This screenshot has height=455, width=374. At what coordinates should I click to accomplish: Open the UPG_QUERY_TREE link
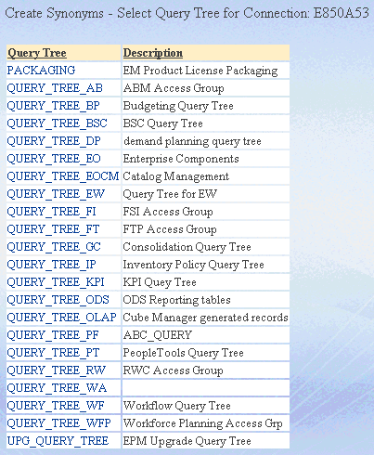click(x=58, y=441)
